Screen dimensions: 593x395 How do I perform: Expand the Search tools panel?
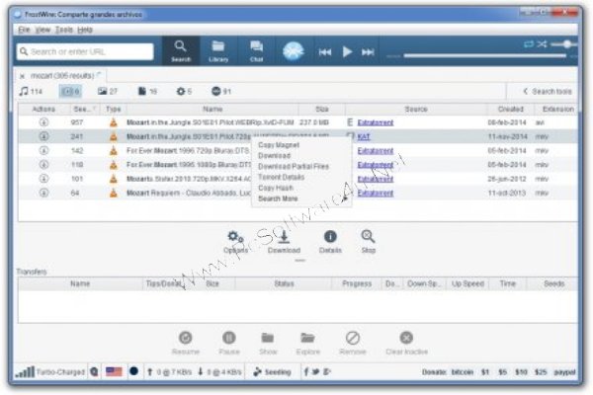coord(548,91)
